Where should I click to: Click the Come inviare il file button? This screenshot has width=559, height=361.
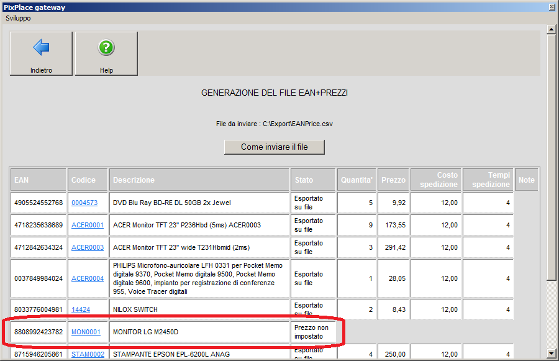274,147
